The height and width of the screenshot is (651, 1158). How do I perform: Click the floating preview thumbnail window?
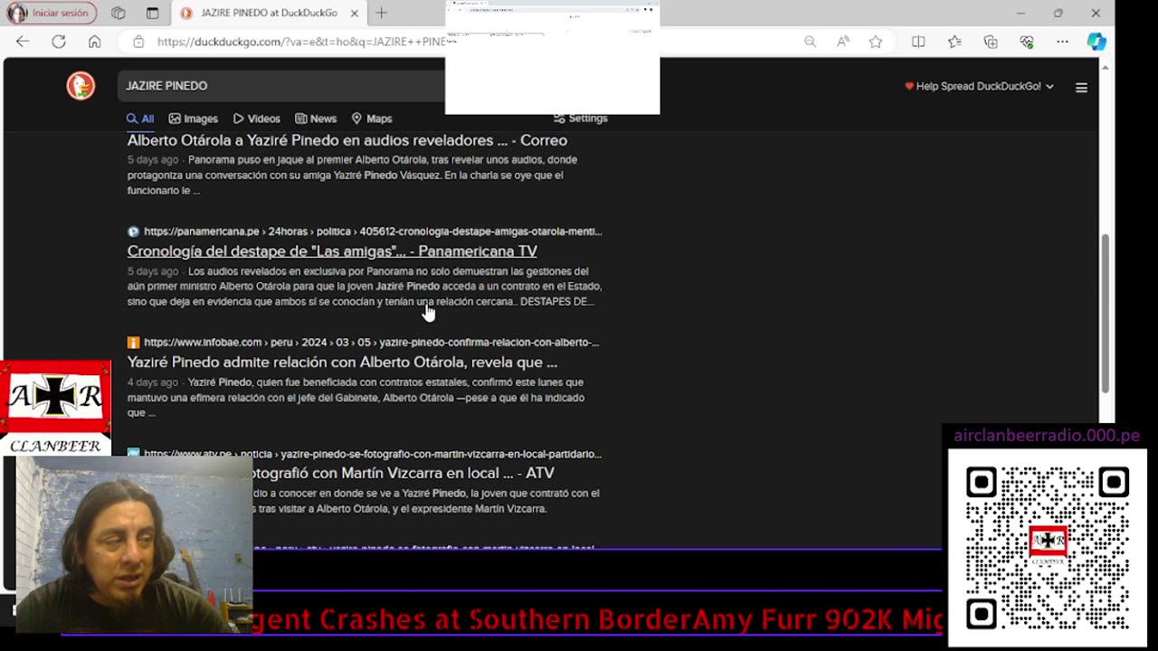point(552,58)
